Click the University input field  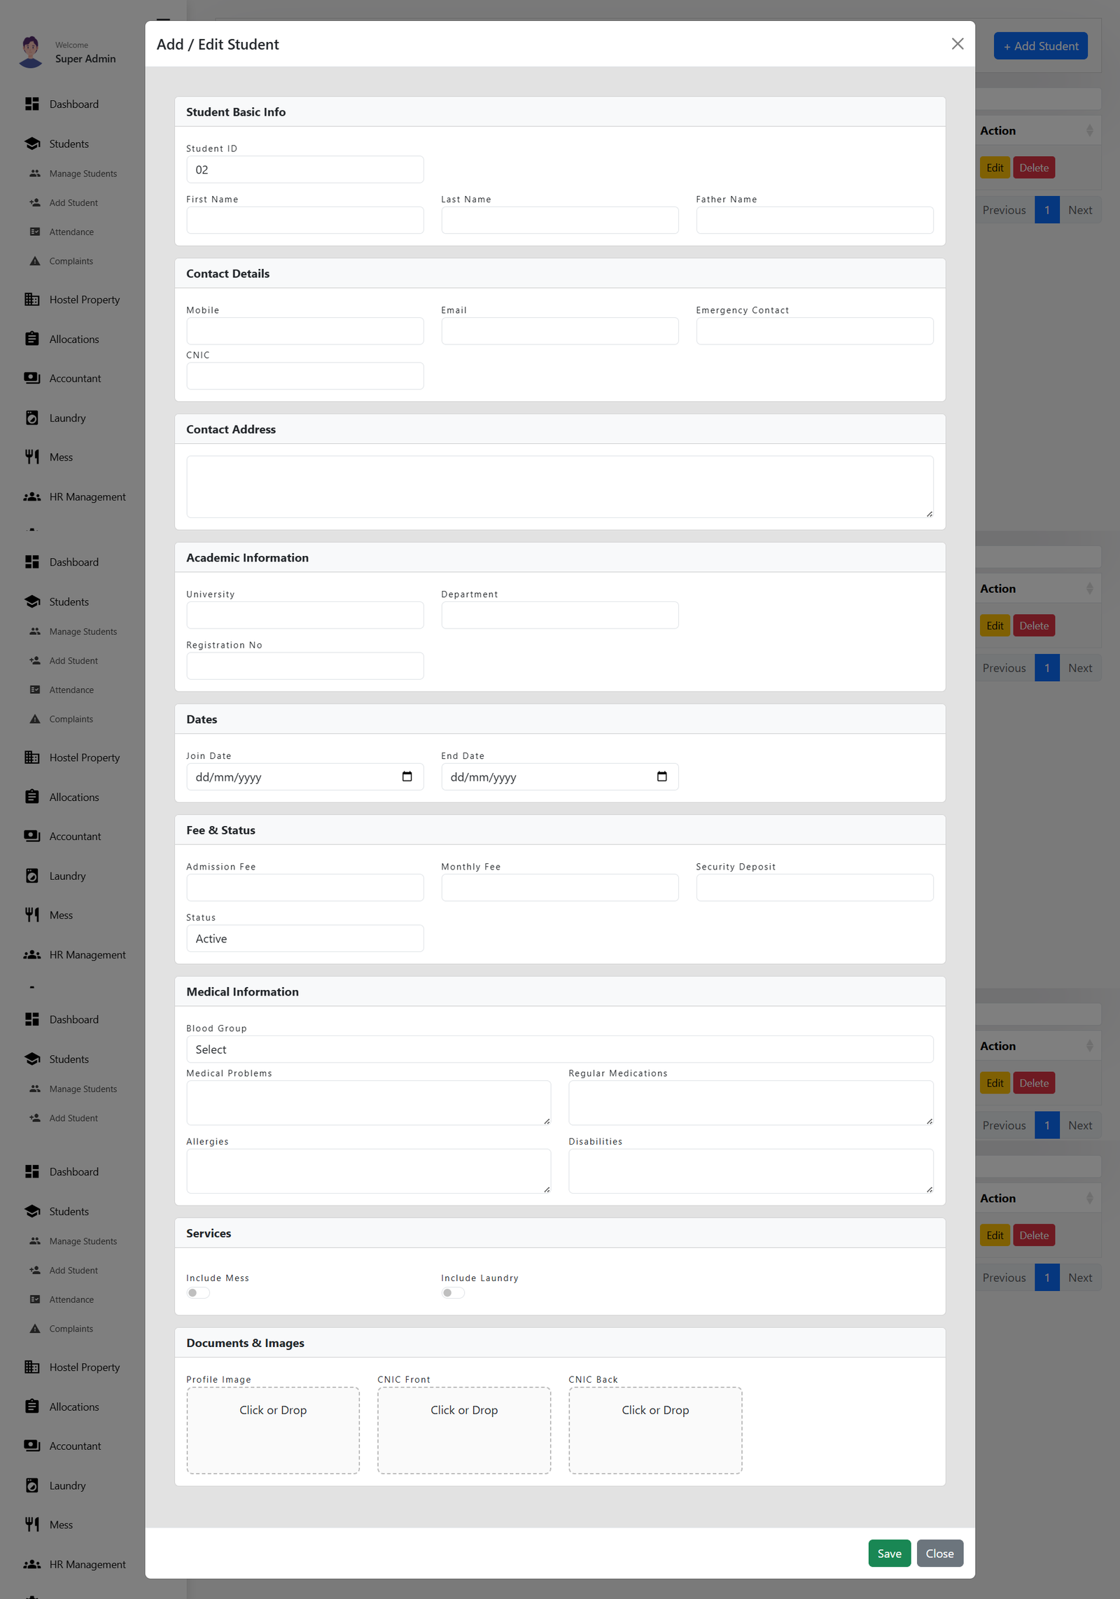(305, 615)
